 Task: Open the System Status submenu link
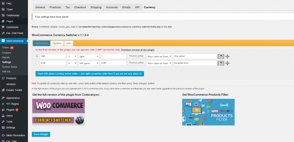10,67
